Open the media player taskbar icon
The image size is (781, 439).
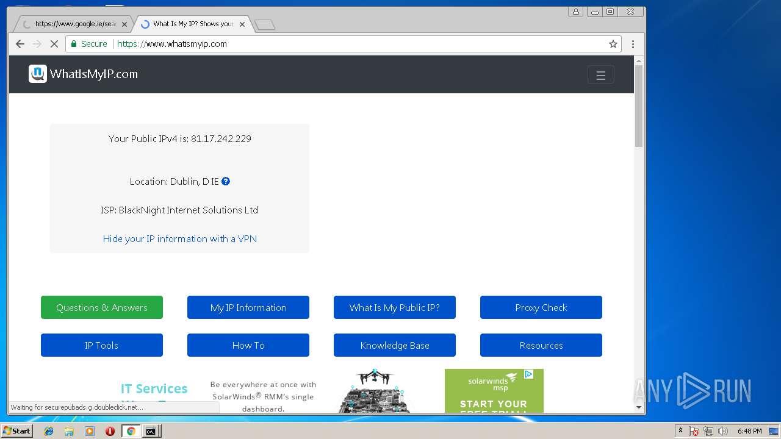[x=90, y=431]
